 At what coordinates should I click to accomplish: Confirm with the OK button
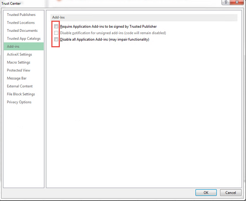[x=206, y=193]
